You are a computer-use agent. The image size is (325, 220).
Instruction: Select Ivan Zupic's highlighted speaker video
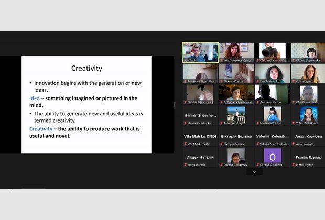[x=200, y=52]
